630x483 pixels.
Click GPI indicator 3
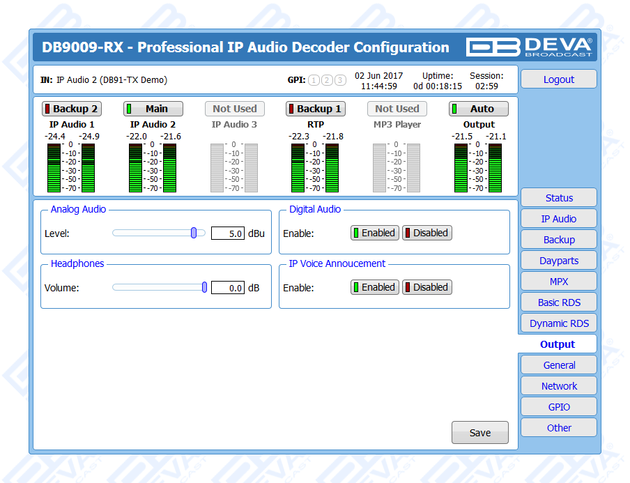click(340, 80)
